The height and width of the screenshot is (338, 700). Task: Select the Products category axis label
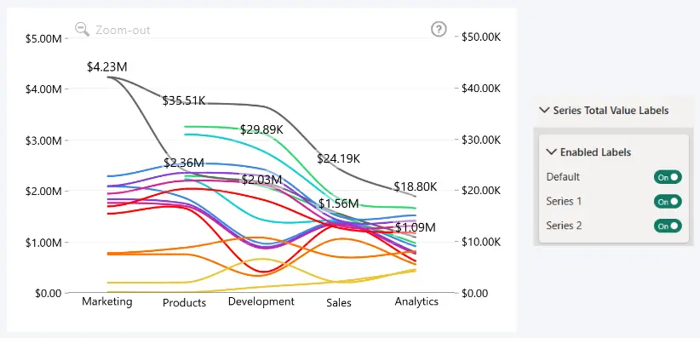coord(185,303)
